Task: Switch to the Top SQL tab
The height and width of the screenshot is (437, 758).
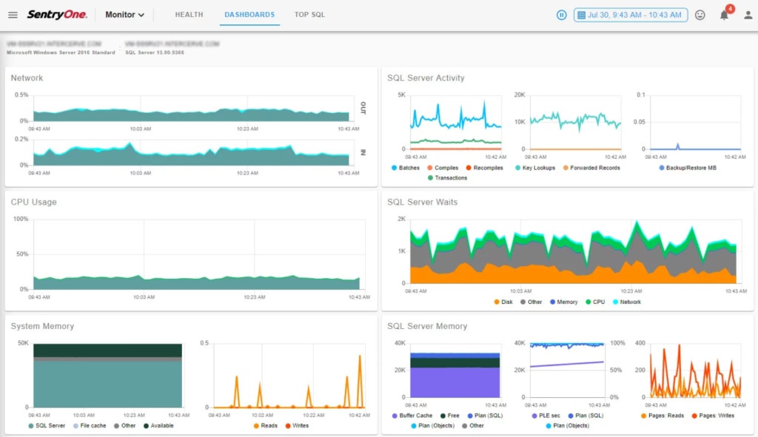Action: [309, 15]
